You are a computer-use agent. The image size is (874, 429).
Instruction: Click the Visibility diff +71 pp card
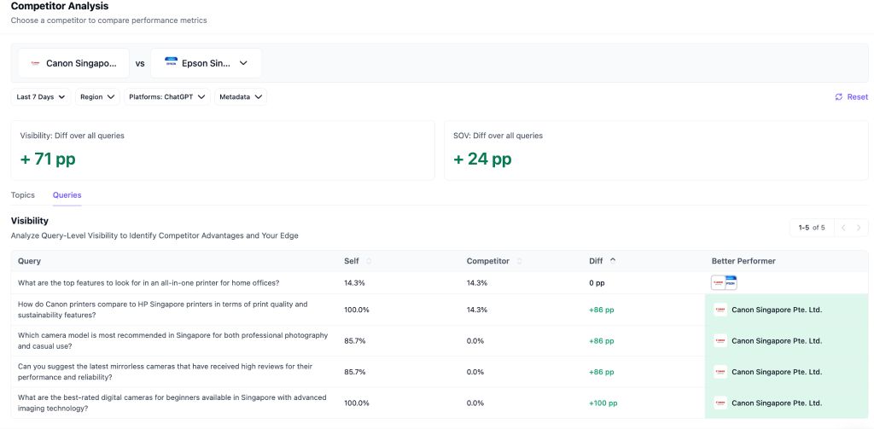tap(223, 150)
